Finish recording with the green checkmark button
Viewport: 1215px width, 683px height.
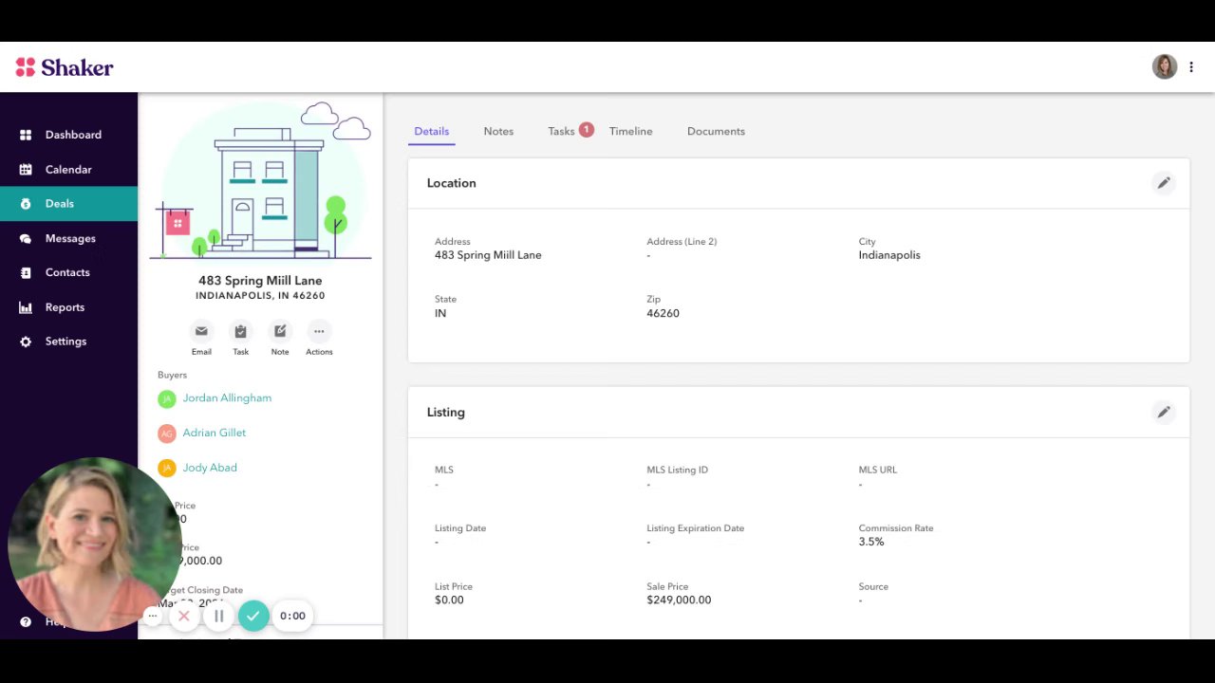[253, 616]
